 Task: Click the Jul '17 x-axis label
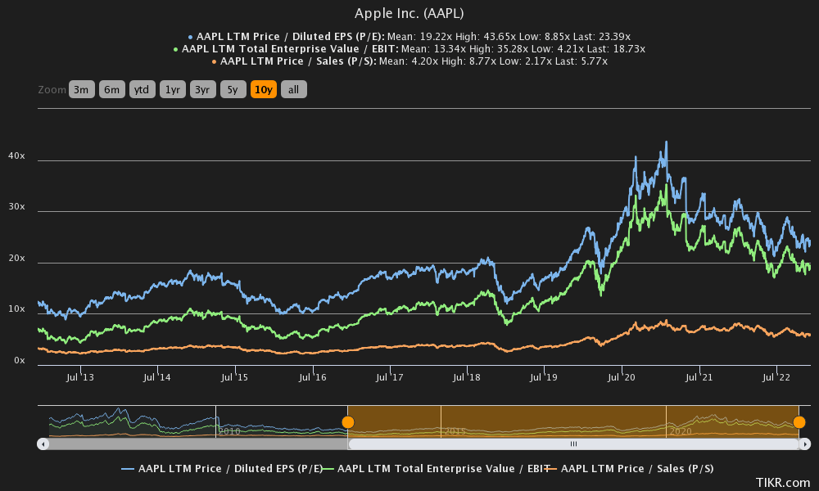(x=390, y=377)
